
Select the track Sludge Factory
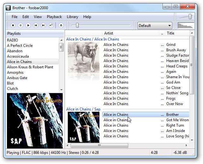pos(146,55)
